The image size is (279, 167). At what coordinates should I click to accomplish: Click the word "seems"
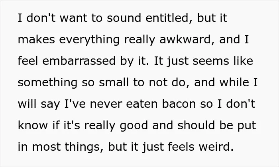pyautogui.click(x=211, y=61)
